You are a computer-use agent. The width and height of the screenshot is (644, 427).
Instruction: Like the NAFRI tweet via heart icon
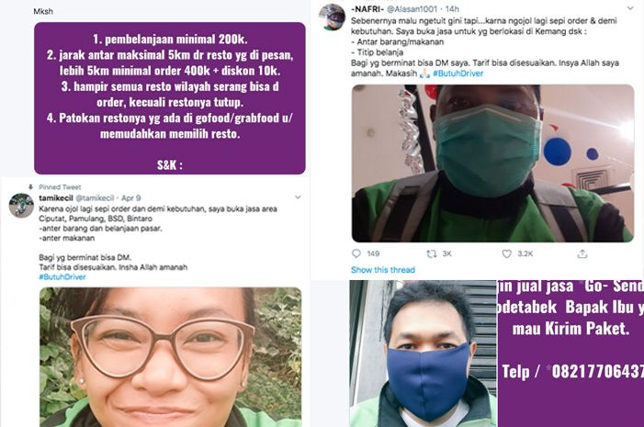point(507,253)
